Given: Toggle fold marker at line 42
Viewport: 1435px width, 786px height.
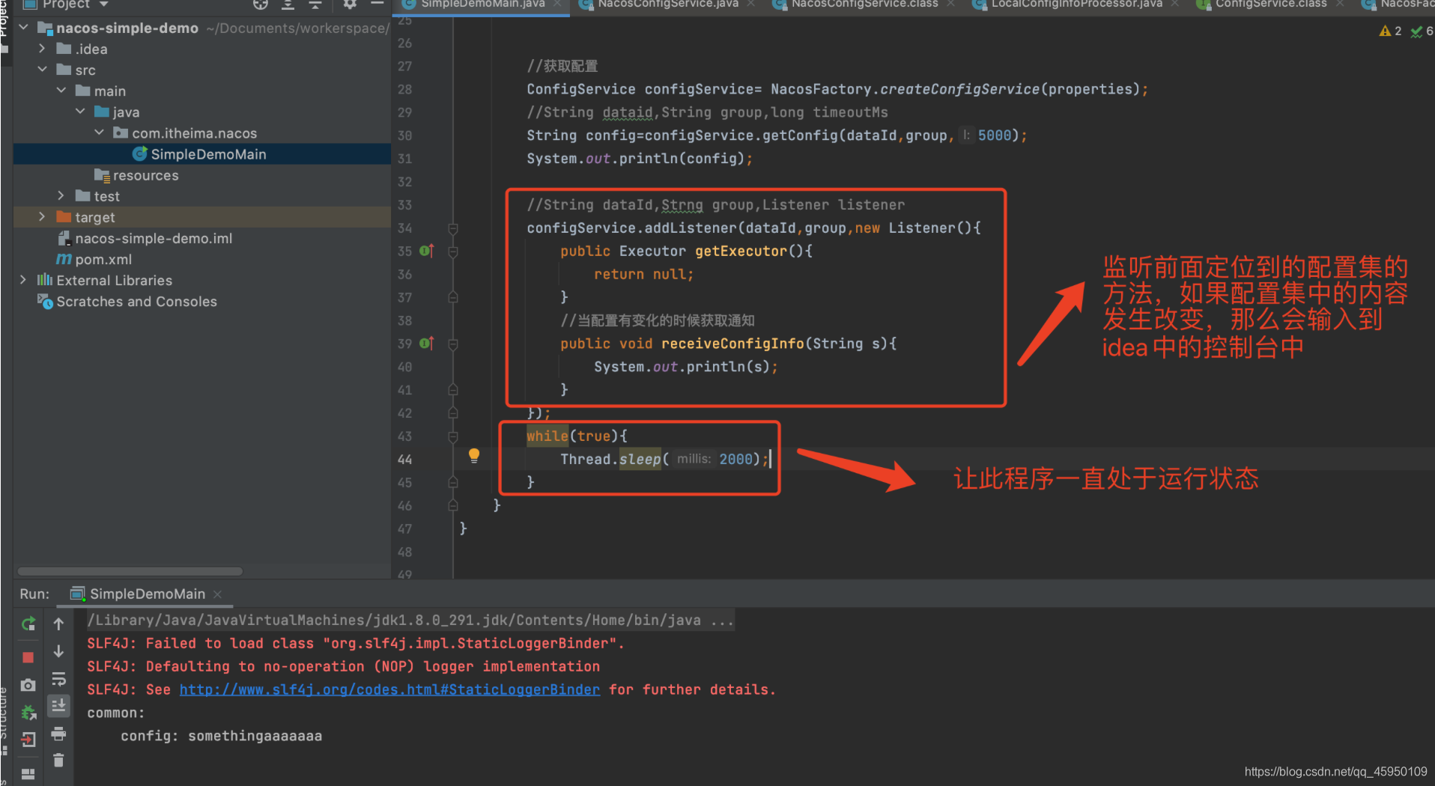Looking at the screenshot, I should 453,413.
